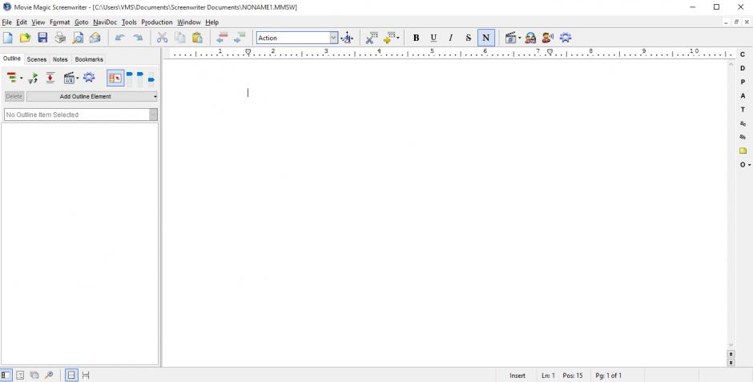753x382 pixels.
Task: Toggle the highlighted outline view button in NaviDoc
Action: click(115, 78)
